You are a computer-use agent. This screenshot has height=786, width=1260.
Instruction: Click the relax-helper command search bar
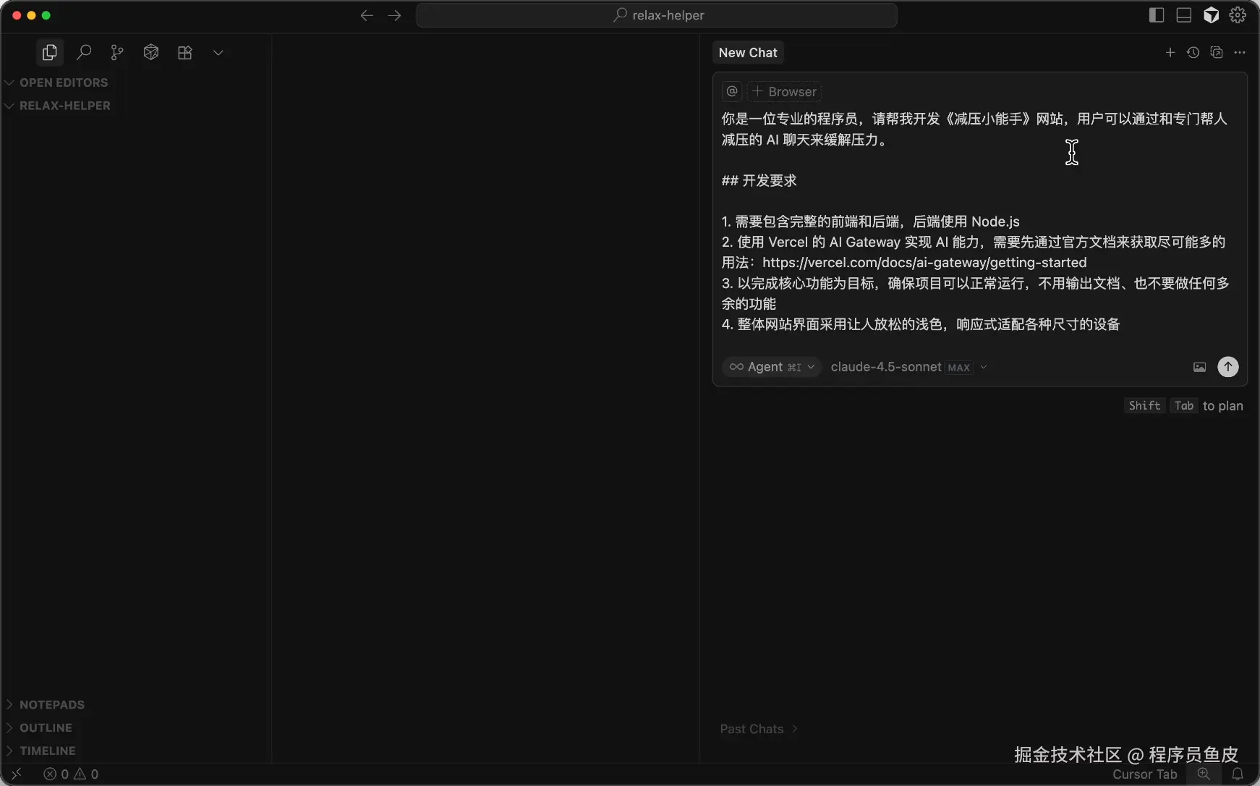pos(657,15)
